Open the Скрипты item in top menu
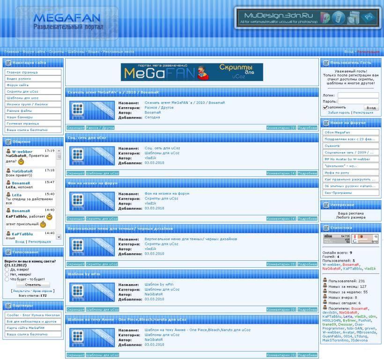This screenshot has height=359, width=384. point(56,51)
